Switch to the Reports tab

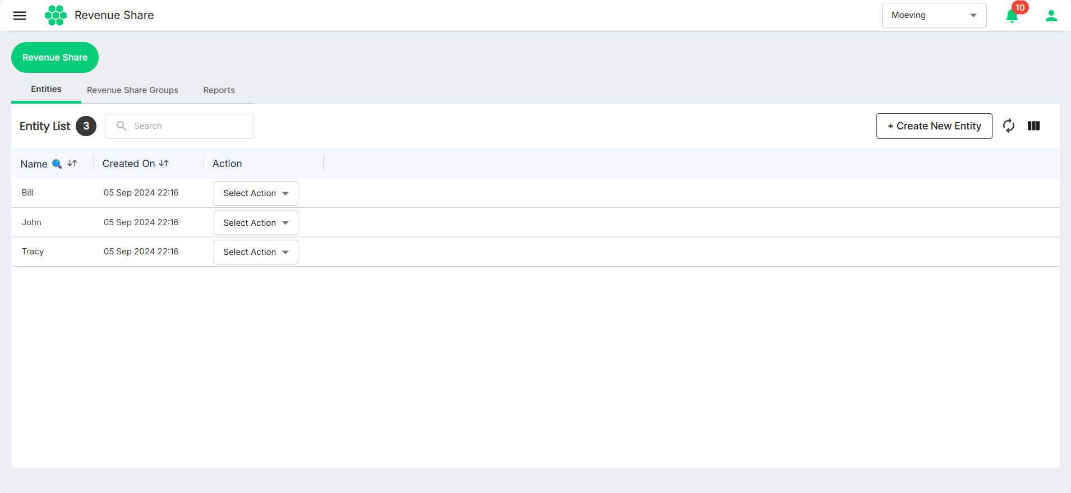click(x=219, y=90)
